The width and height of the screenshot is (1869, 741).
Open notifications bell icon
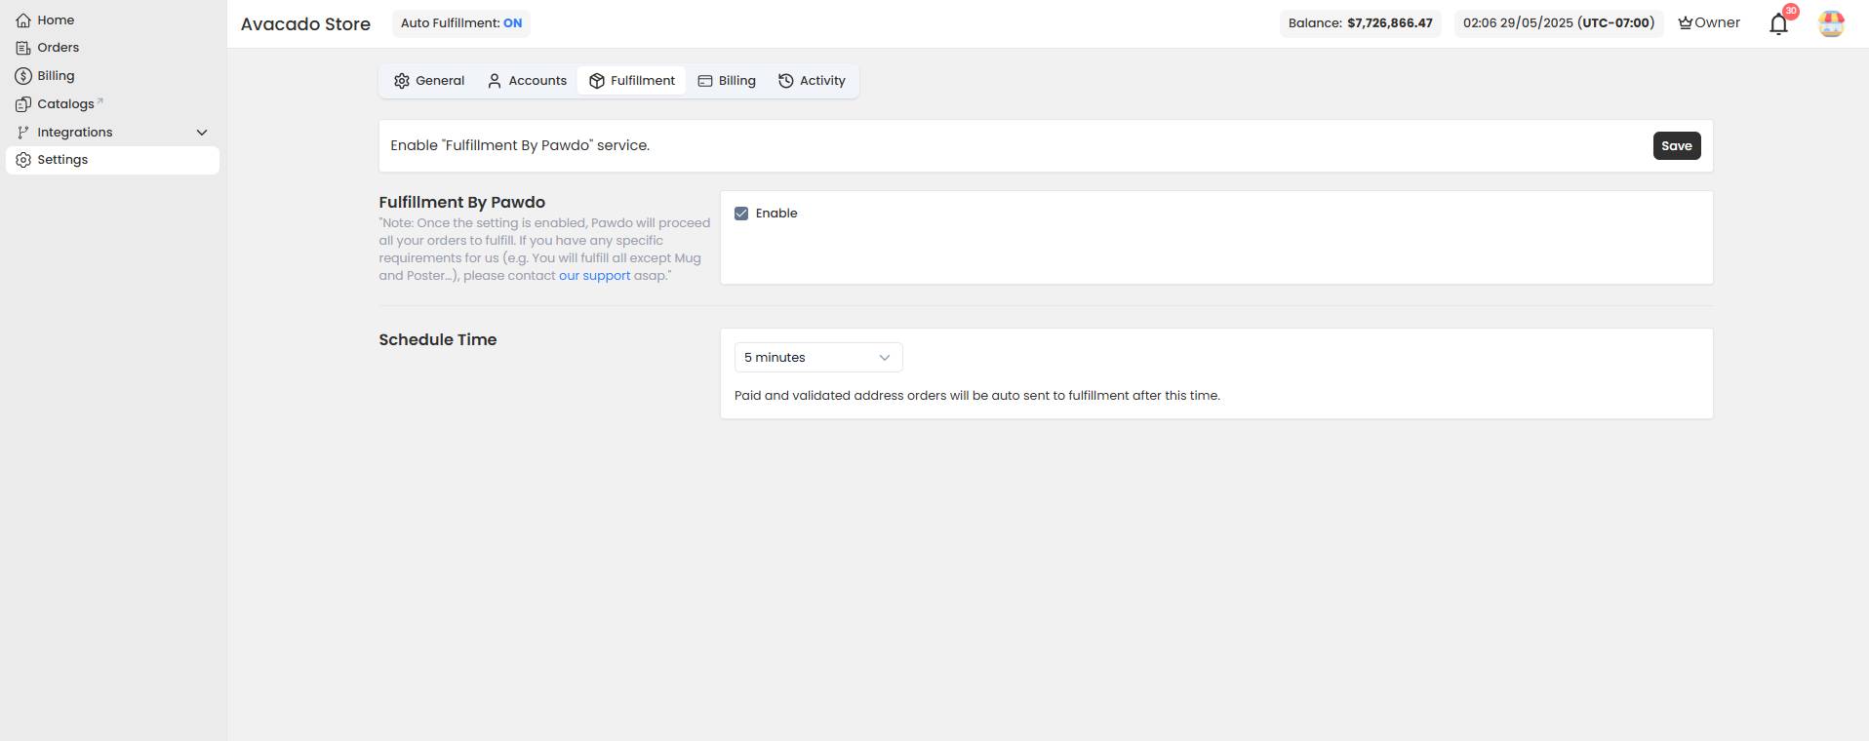(1778, 24)
